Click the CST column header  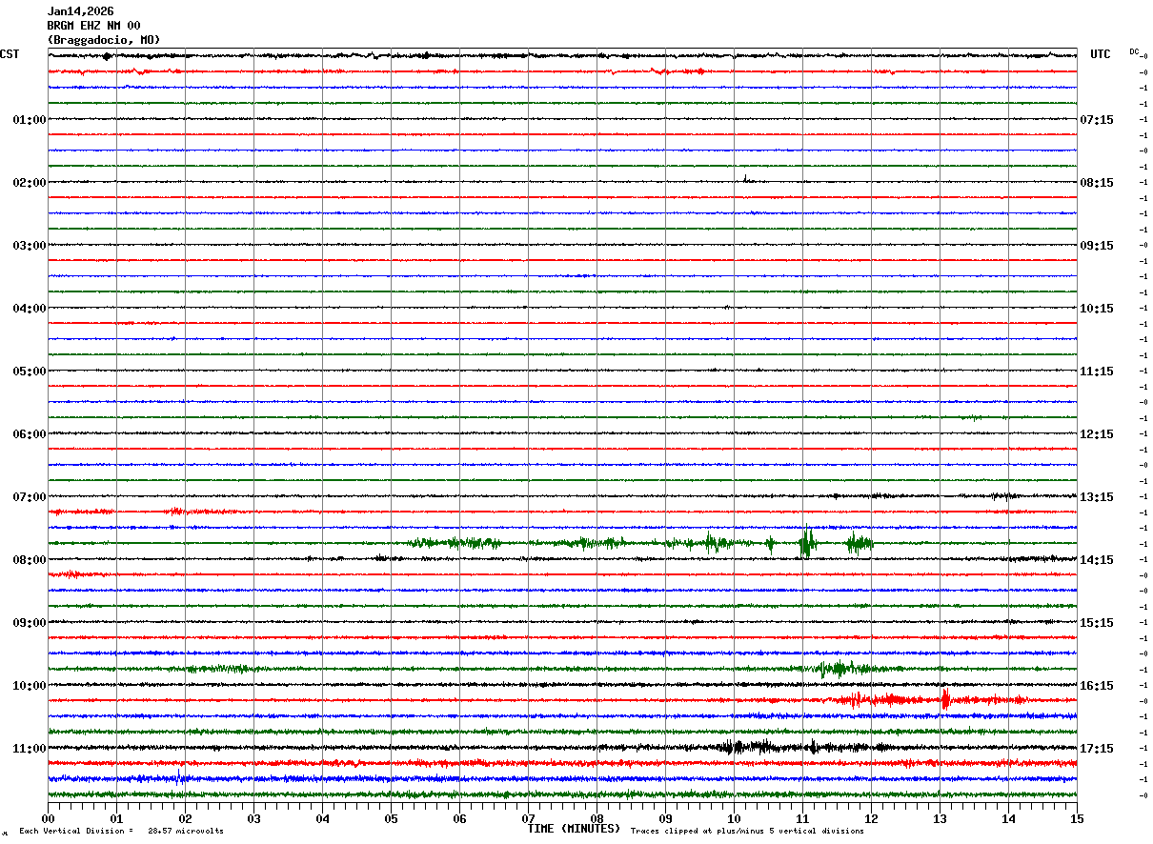10,54
